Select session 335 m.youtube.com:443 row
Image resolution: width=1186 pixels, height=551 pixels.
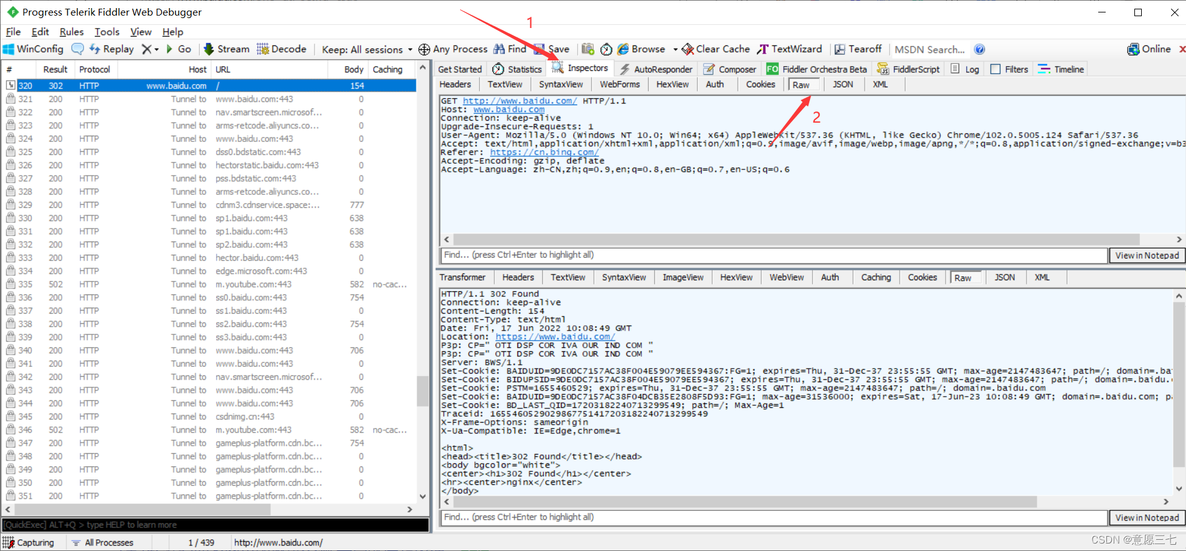pos(209,285)
